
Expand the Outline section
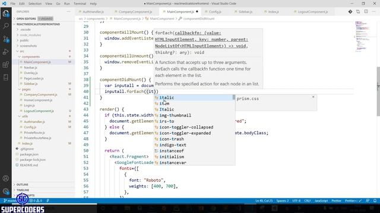tap(23, 185)
